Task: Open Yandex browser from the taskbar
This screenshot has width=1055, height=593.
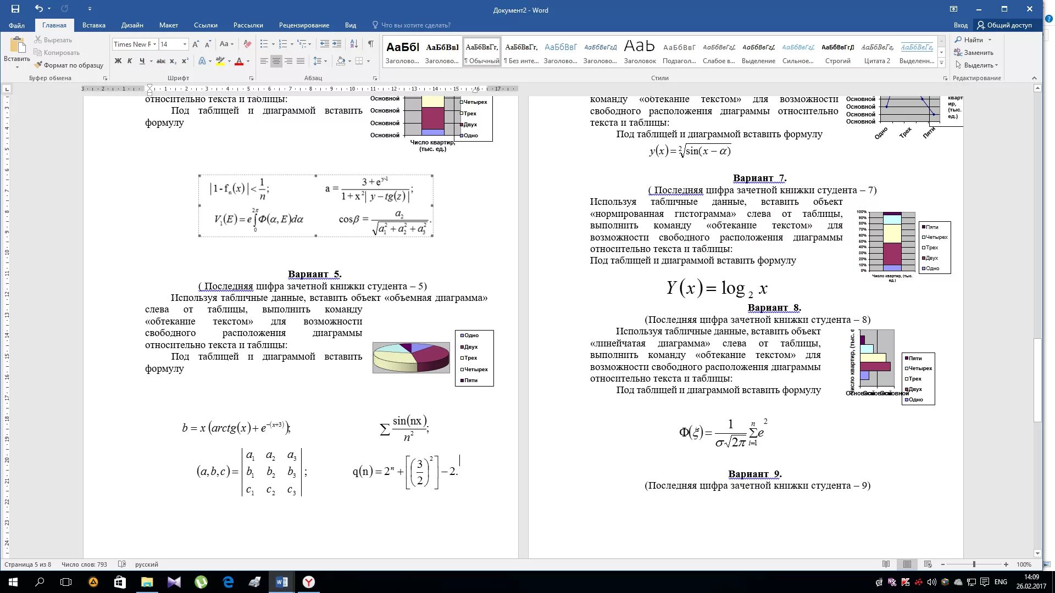Action: pos(309,582)
